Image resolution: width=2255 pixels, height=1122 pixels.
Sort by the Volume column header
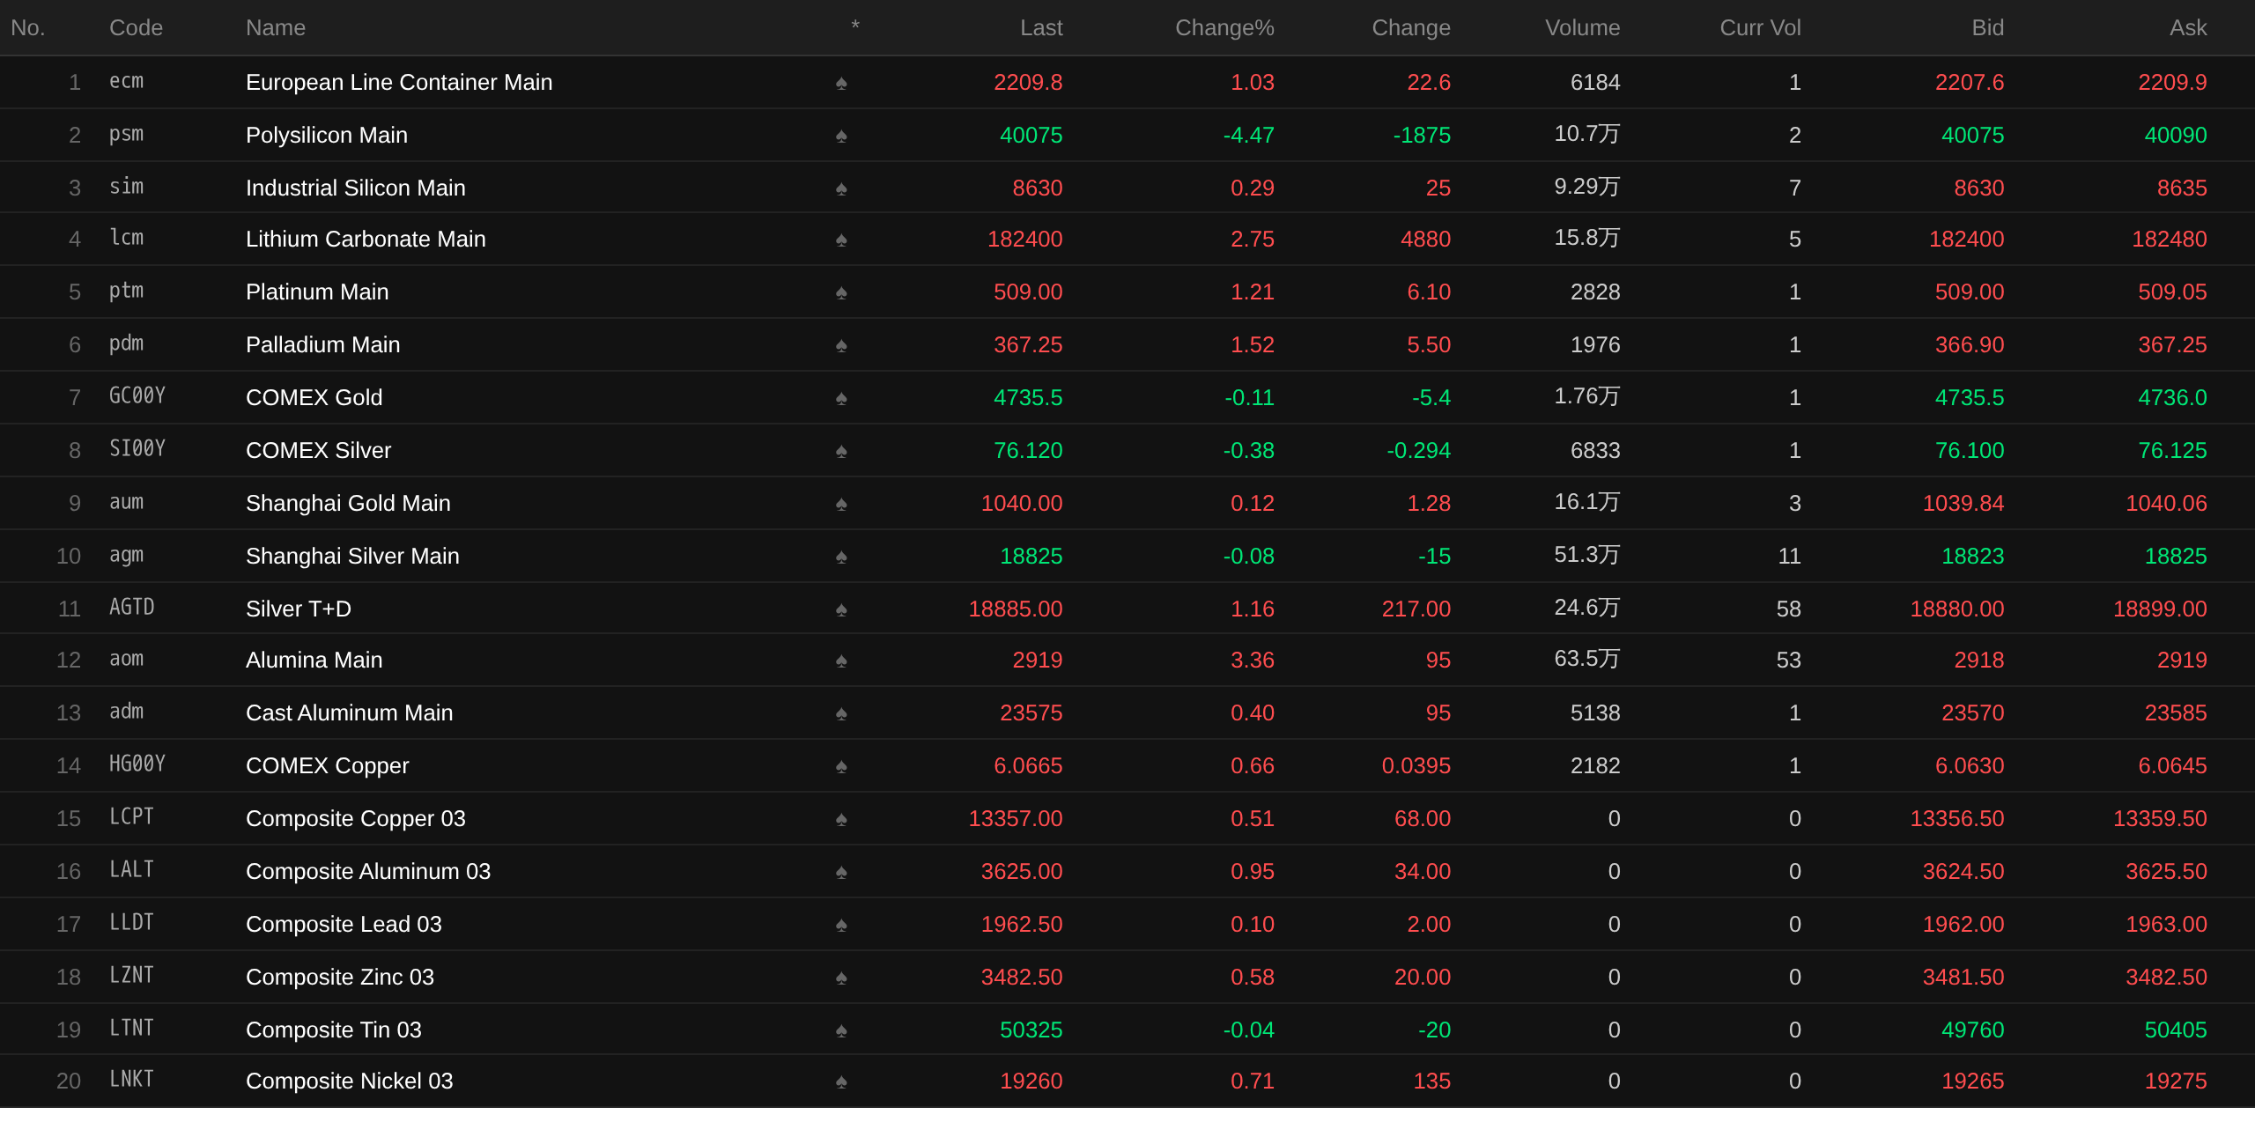click(x=1581, y=28)
